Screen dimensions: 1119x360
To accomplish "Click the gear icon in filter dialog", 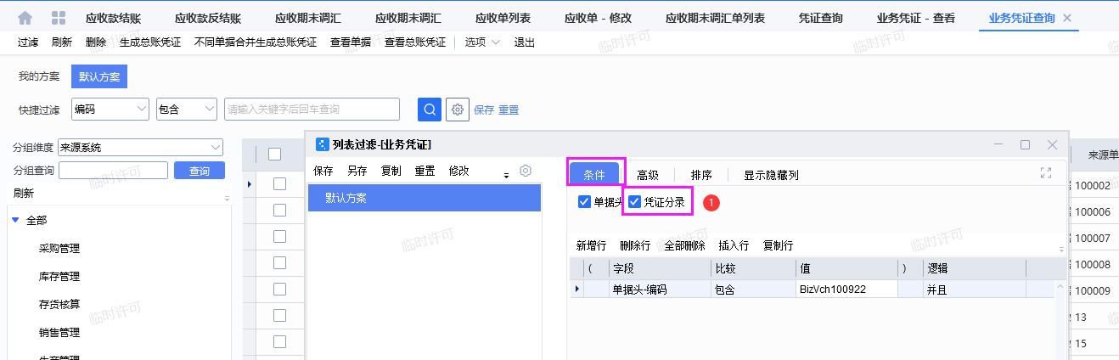I will pyautogui.click(x=526, y=171).
